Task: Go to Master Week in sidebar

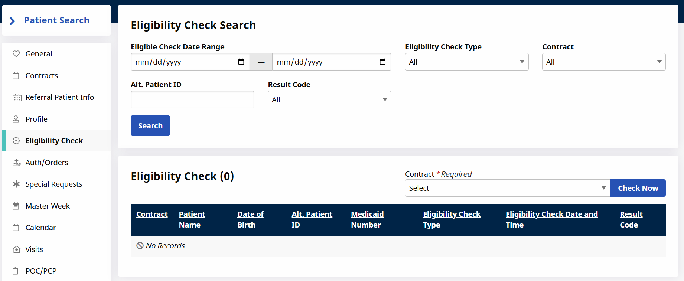Action: coord(48,206)
